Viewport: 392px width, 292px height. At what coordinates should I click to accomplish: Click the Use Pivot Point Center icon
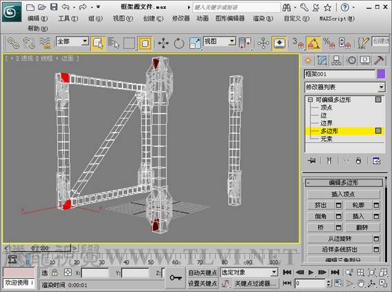coord(245,43)
